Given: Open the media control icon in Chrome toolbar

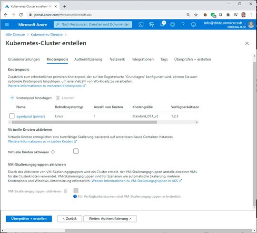Looking at the screenshot, I should click(236, 15).
